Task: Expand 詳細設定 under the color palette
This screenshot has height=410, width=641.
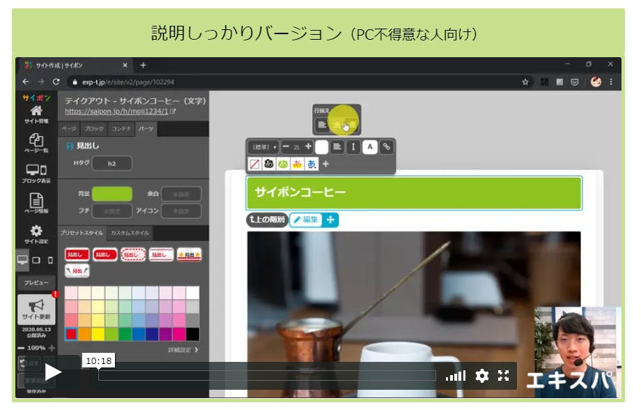Action: [x=183, y=349]
